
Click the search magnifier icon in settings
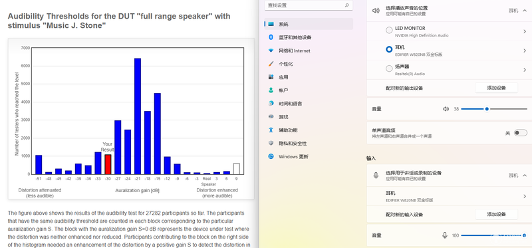tap(346, 5)
